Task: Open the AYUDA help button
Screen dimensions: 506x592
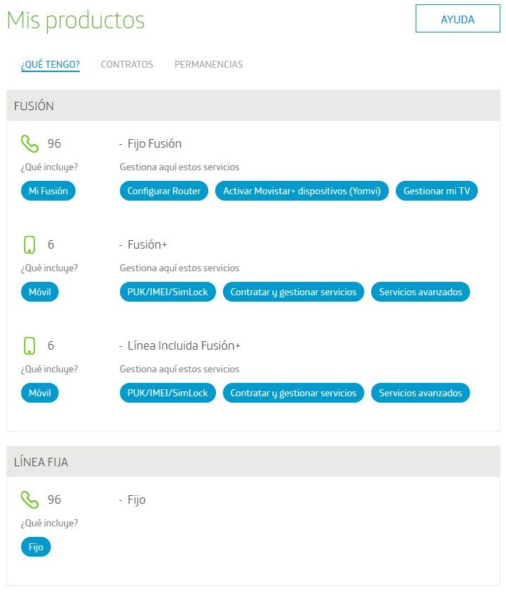Action: coord(457,19)
